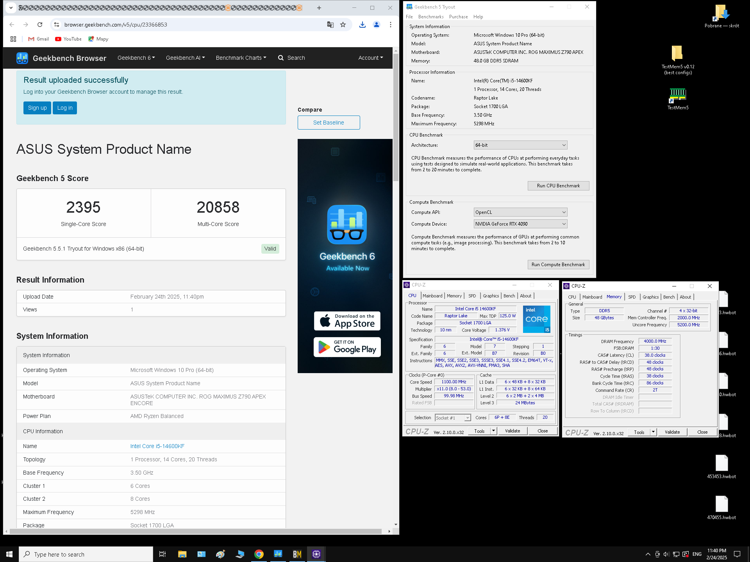Select the TestMem5 shortcut icon on the desktop
This screenshot has height=562, width=750.
[x=678, y=99]
